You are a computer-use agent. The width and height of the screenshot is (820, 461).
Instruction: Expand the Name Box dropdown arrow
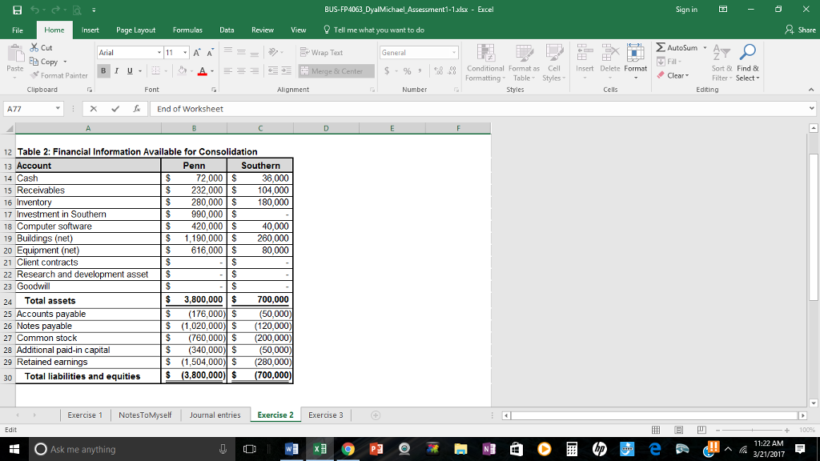(x=58, y=109)
